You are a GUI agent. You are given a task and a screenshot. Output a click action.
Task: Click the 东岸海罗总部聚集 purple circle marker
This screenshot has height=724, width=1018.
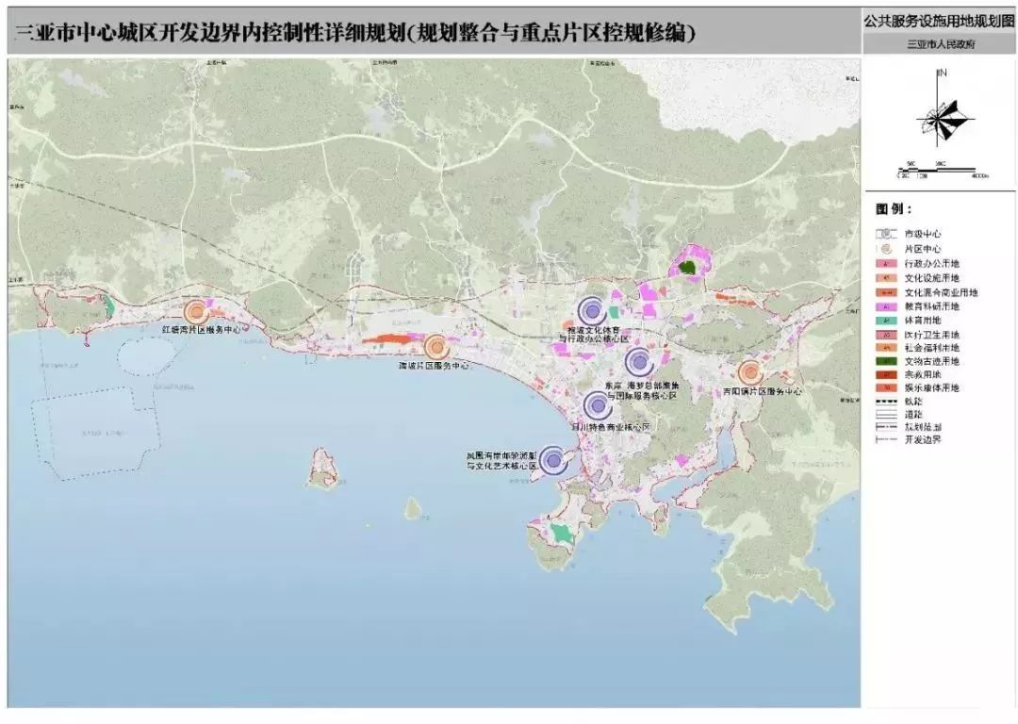coord(639,362)
